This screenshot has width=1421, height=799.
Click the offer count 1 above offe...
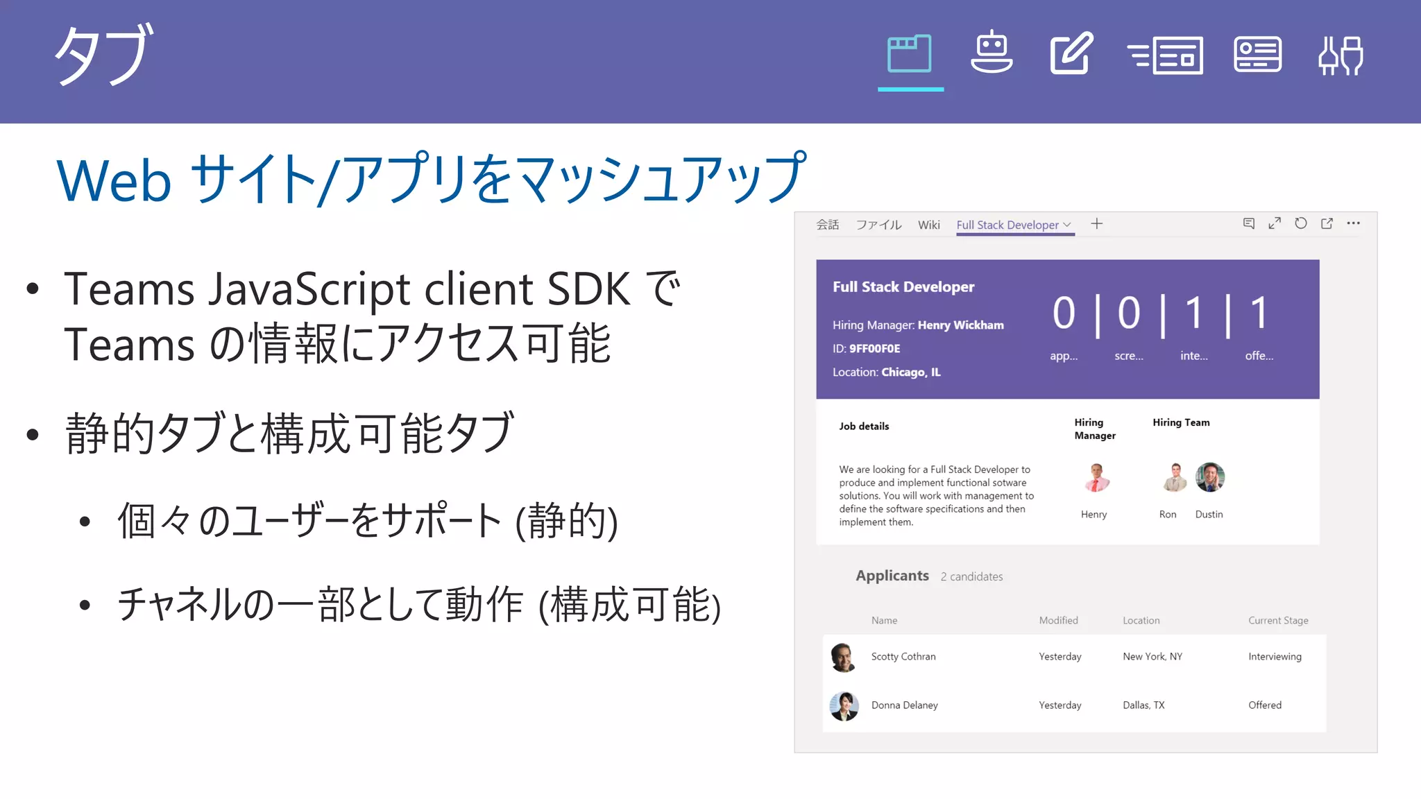pyautogui.click(x=1259, y=313)
